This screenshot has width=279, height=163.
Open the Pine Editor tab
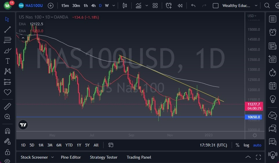[71, 157]
